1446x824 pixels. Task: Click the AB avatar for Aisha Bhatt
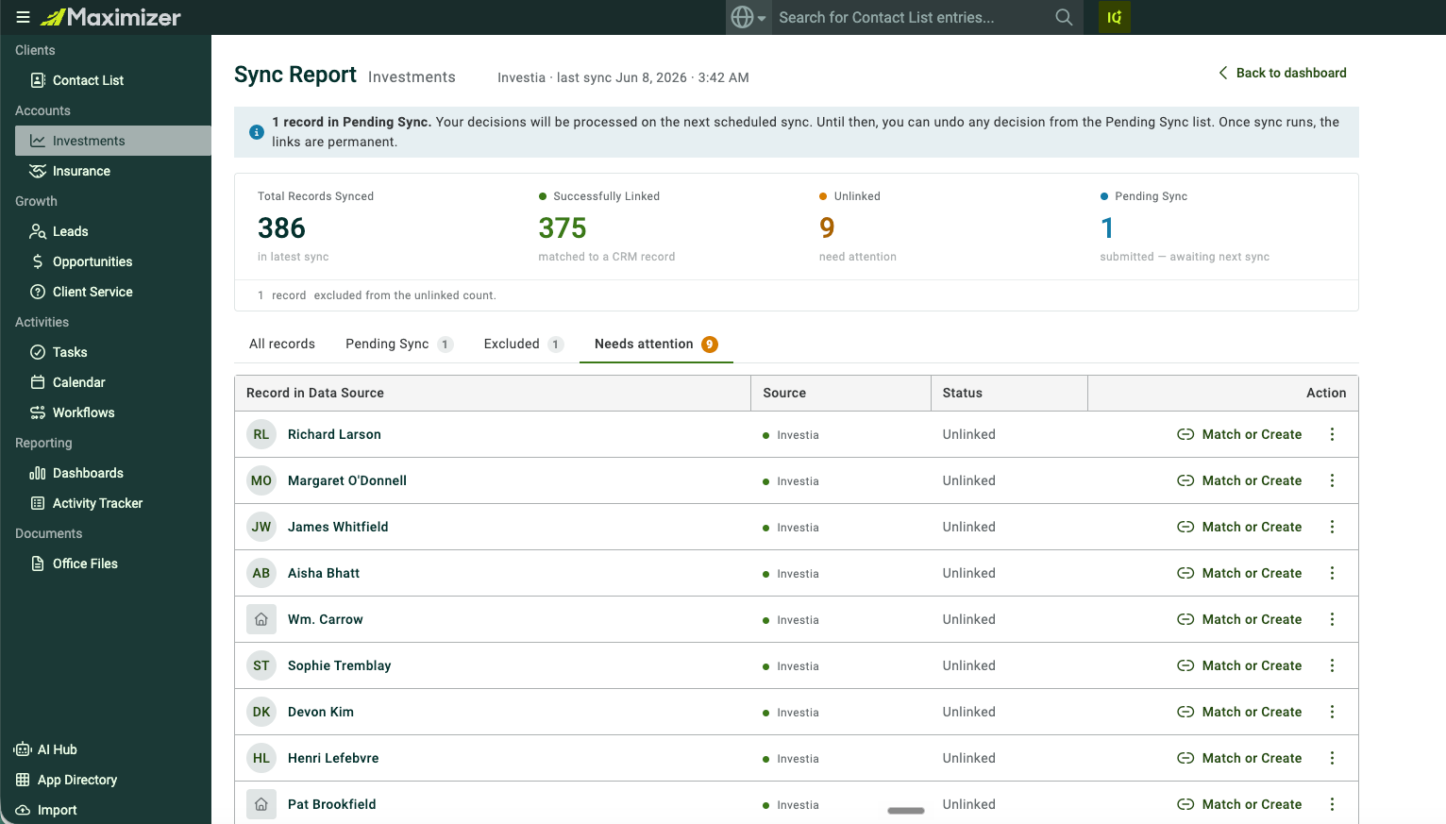261,573
